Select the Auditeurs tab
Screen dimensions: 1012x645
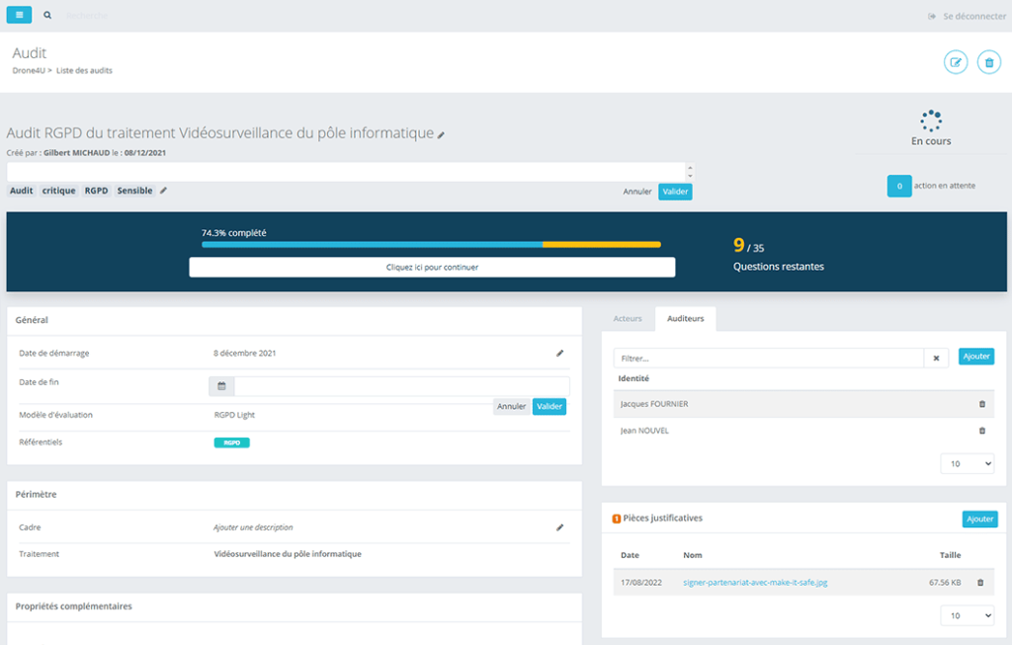point(686,318)
